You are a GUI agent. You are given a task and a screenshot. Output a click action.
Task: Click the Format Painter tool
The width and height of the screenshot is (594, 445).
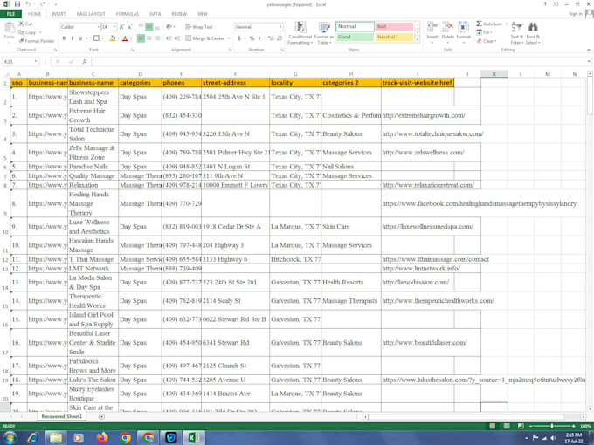pyautogui.click(x=37, y=40)
